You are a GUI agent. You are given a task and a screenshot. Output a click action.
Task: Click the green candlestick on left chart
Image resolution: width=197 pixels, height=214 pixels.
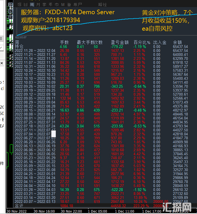click(x=11, y=148)
